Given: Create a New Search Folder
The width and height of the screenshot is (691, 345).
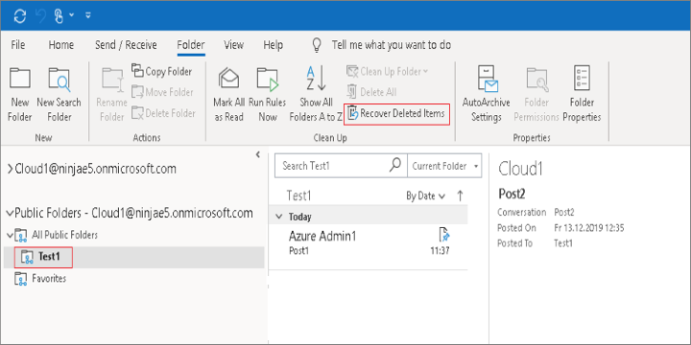Looking at the screenshot, I should 59,94.
